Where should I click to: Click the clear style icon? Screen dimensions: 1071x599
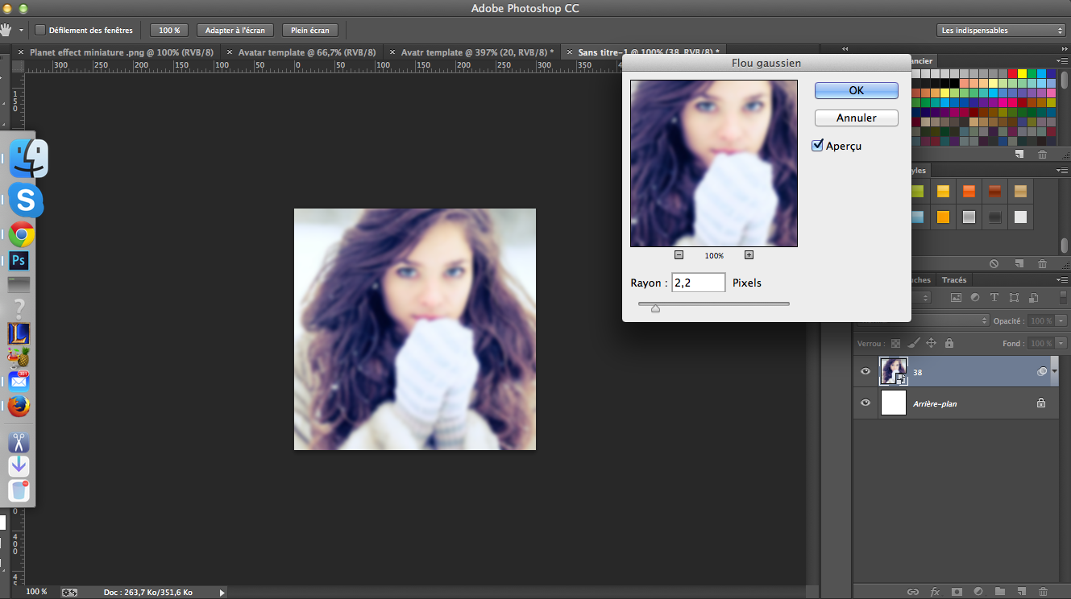(x=994, y=263)
